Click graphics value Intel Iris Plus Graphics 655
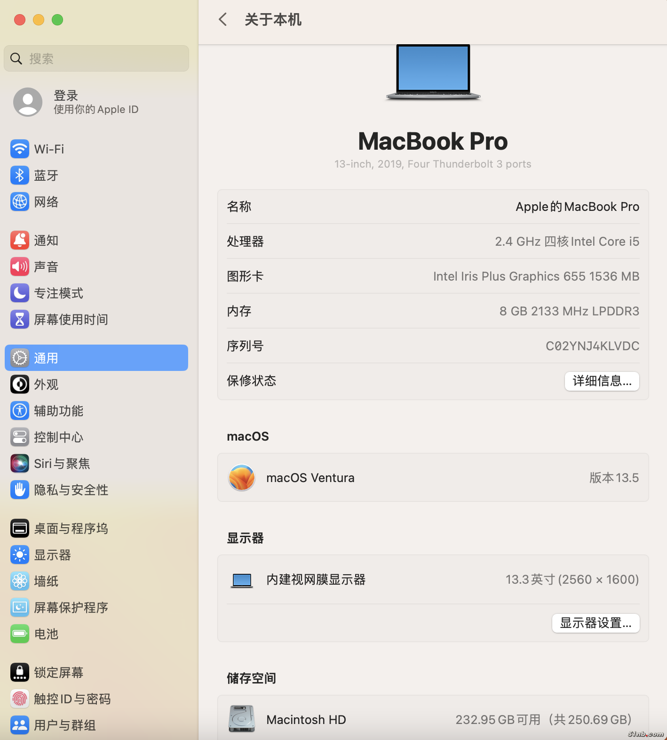The height and width of the screenshot is (740, 667). click(x=509, y=276)
